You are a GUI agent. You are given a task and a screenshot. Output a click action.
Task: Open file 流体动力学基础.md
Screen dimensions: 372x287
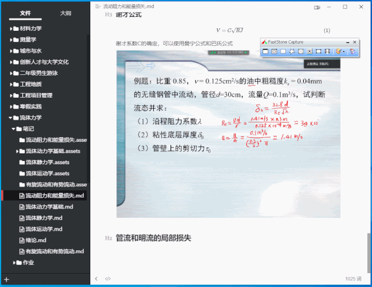tap(46, 207)
